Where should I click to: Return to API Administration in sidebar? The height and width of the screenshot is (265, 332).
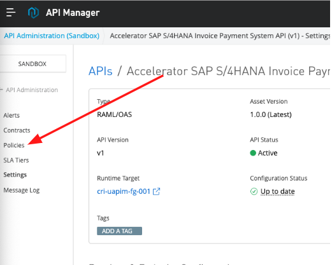point(32,90)
